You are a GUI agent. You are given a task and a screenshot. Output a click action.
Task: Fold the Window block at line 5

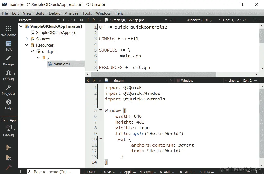(x=101, y=110)
